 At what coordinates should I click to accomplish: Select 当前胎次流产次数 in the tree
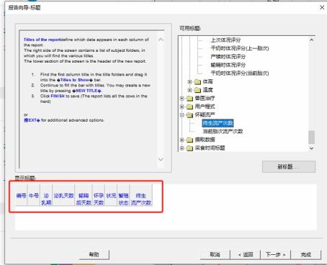[x=223, y=131]
